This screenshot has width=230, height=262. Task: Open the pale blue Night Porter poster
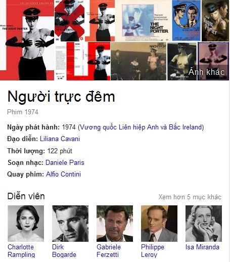(x=144, y=21)
